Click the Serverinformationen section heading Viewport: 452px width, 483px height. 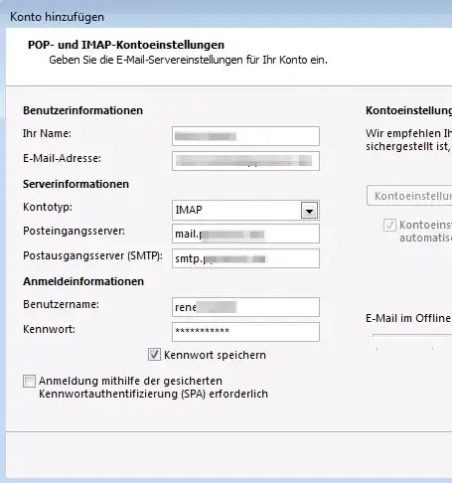(x=75, y=184)
